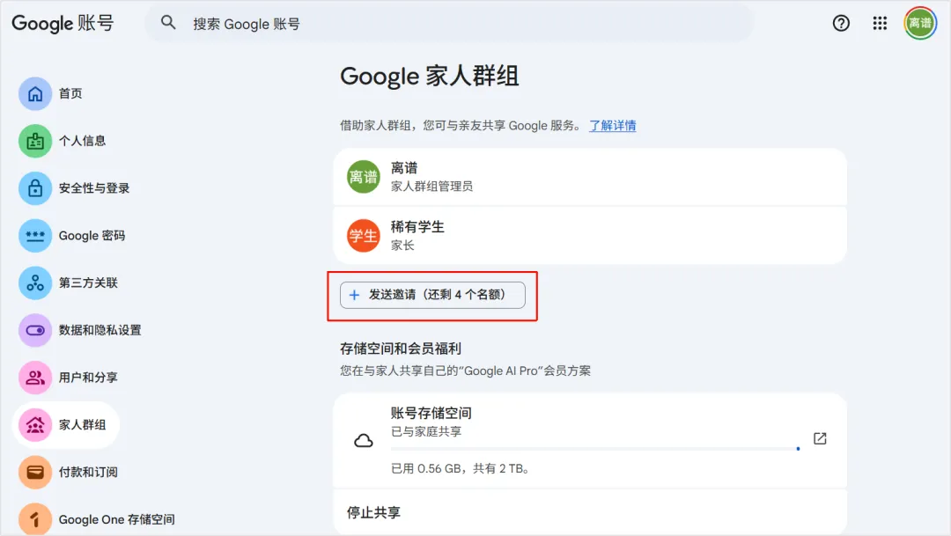Click the 个人信息 ID card icon
This screenshot has width=951, height=536.
[35, 141]
